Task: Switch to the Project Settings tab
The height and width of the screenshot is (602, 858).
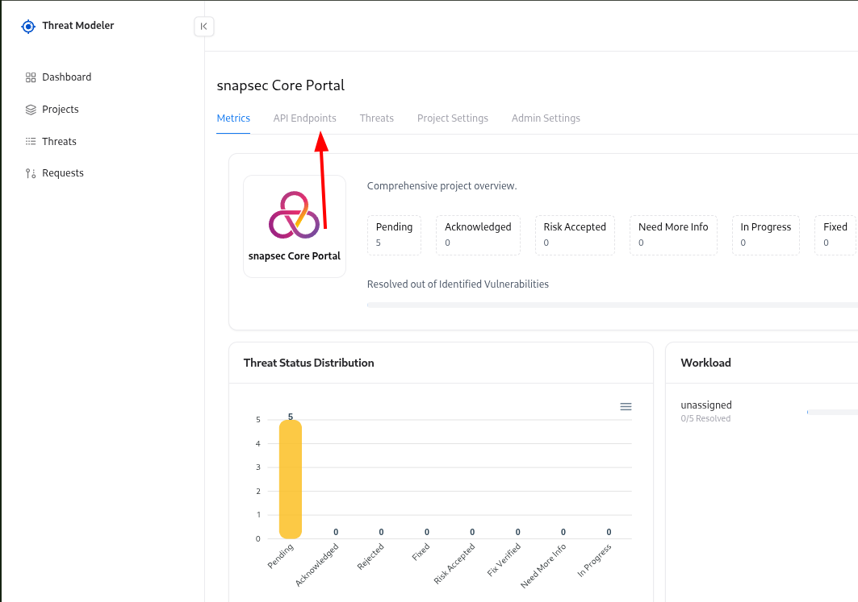Action: [453, 118]
